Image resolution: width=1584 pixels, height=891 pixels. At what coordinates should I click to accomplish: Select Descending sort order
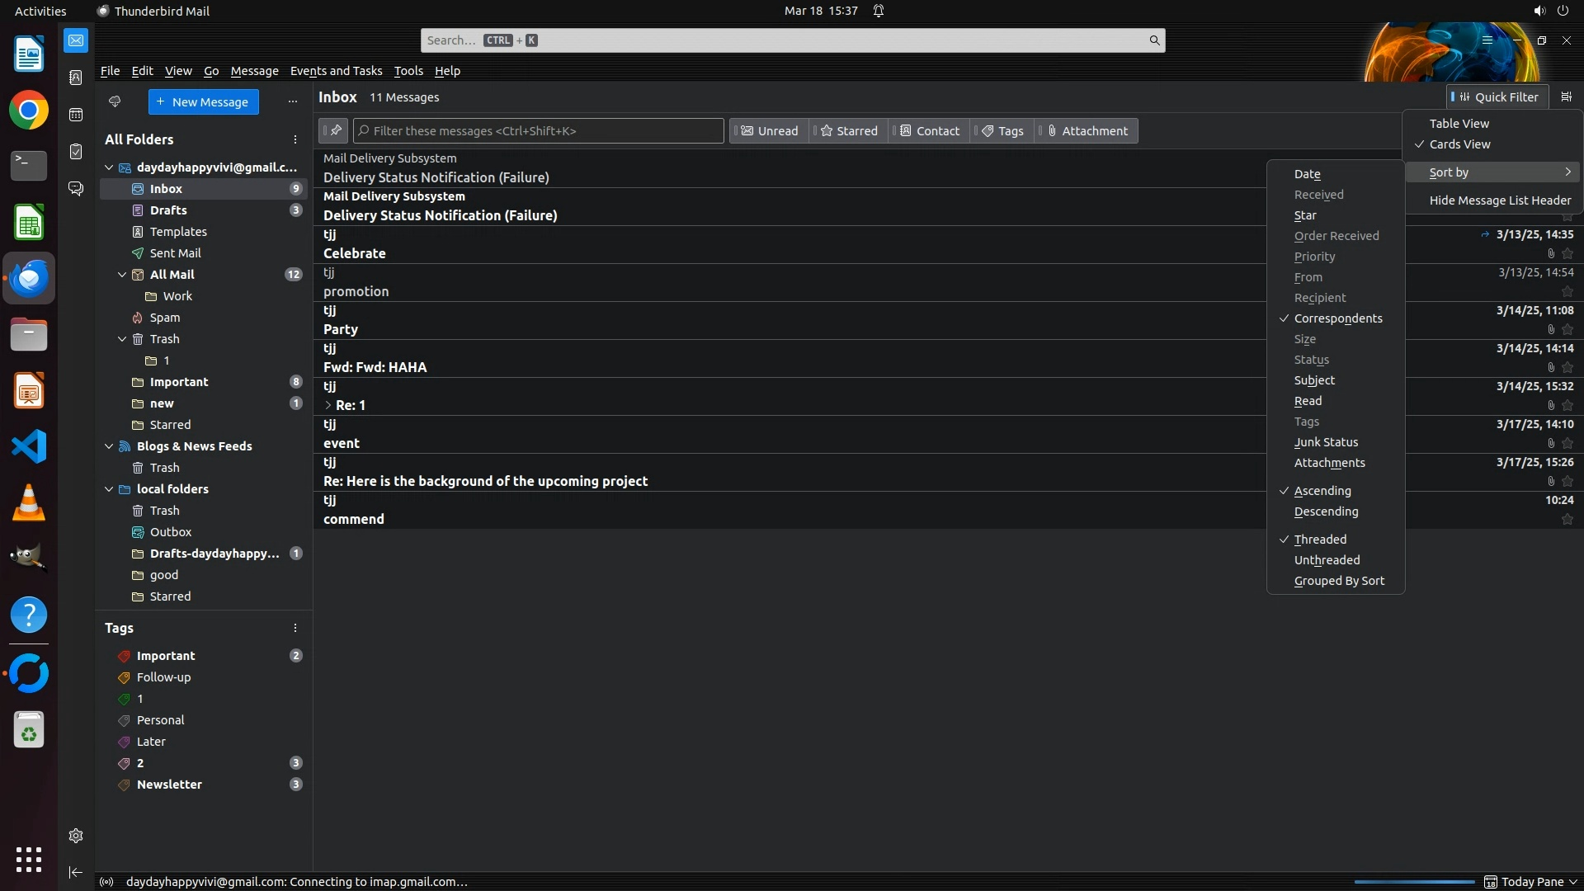point(1326,511)
